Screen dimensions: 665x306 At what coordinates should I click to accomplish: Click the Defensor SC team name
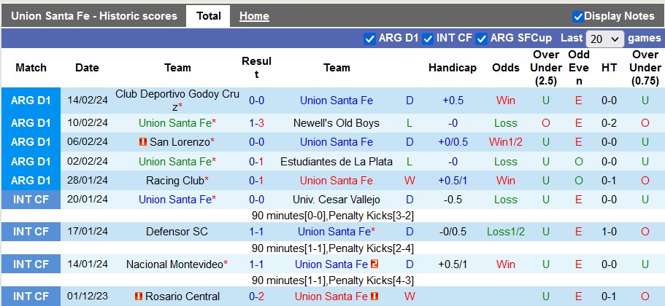pos(177,232)
